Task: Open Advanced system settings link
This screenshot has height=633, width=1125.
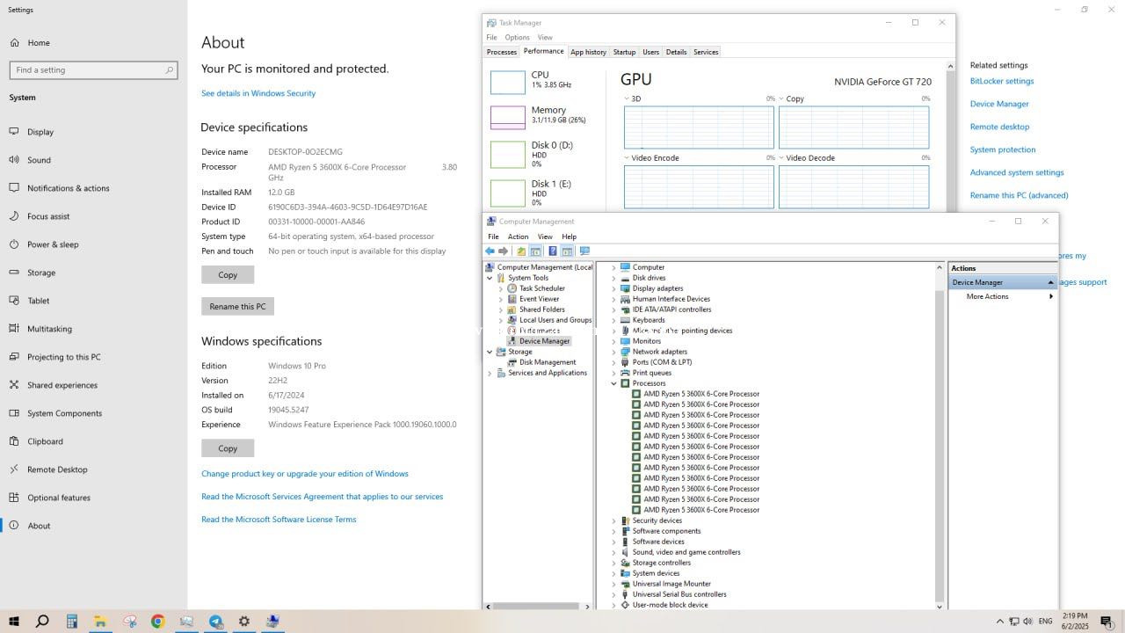Action: point(1017,172)
